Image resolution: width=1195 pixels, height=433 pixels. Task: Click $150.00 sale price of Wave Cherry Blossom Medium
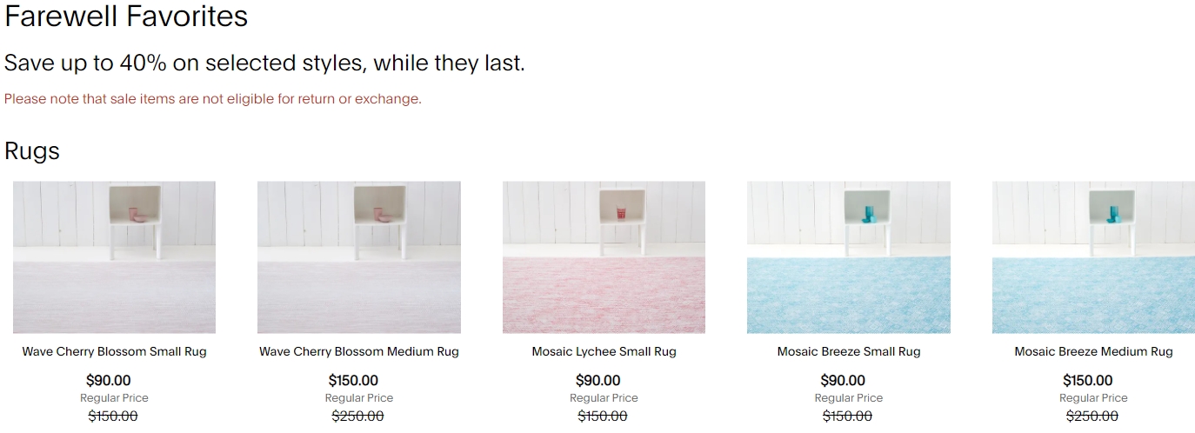[x=353, y=381]
